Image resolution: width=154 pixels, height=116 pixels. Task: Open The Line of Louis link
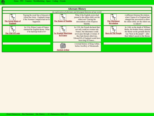click(x=13, y=33)
